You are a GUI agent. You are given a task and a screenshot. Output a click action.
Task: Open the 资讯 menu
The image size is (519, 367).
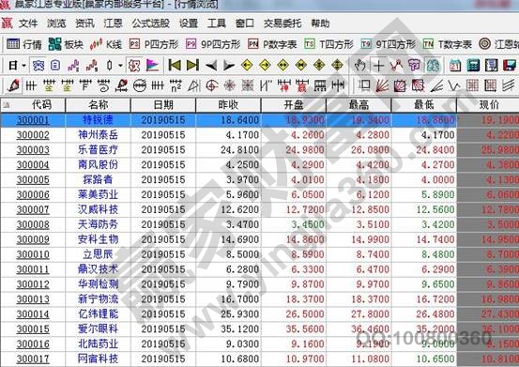(x=84, y=23)
